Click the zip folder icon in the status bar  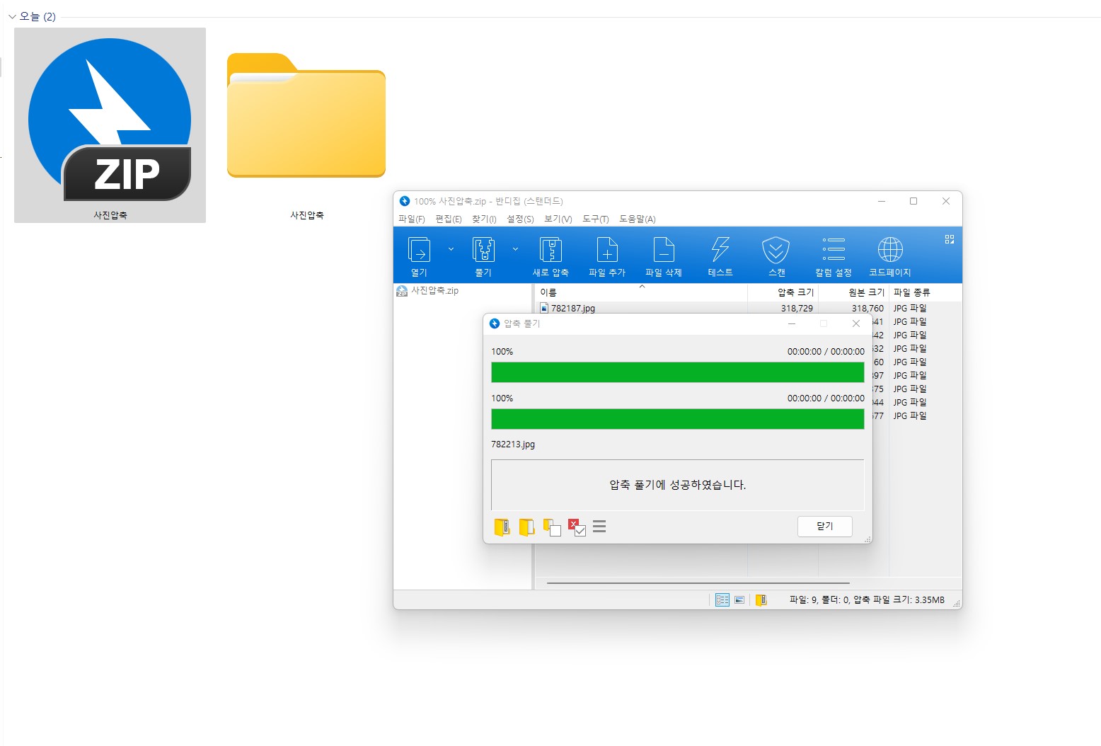(x=761, y=599)
